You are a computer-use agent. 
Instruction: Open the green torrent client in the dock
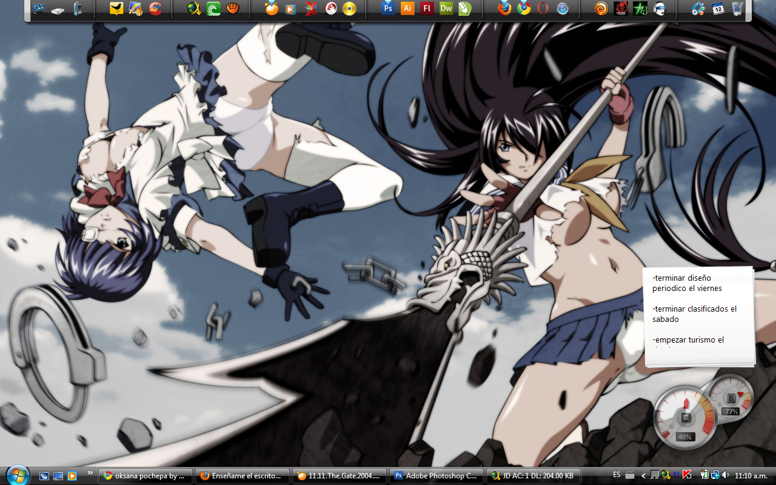tap(213, 8)
